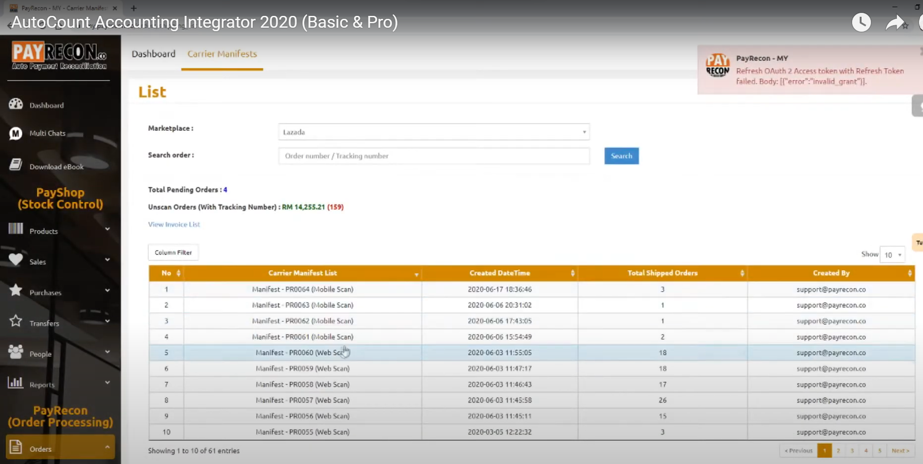Open new browser tab with plus
The width and height of the screenshot is (923, 464).
(133, 8)
